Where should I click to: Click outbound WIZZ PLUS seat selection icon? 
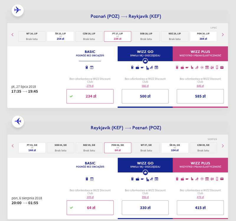point(192,67)
